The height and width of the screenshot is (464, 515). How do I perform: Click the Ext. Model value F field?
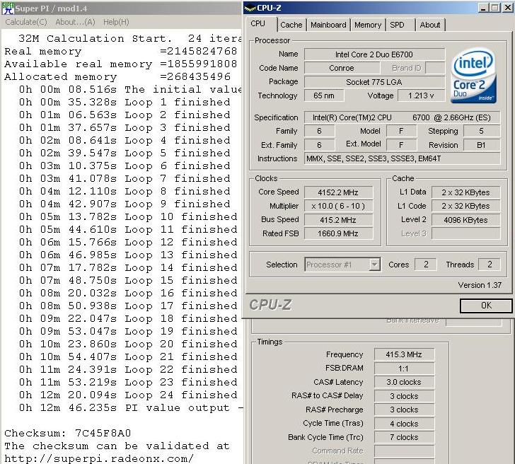tap(401, 145)
